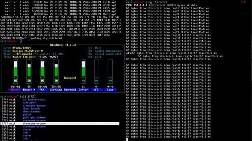Click the ping 151.1.1.1 command line
Image resolution: width=252 pixels, height=141 pixels.
146,2
